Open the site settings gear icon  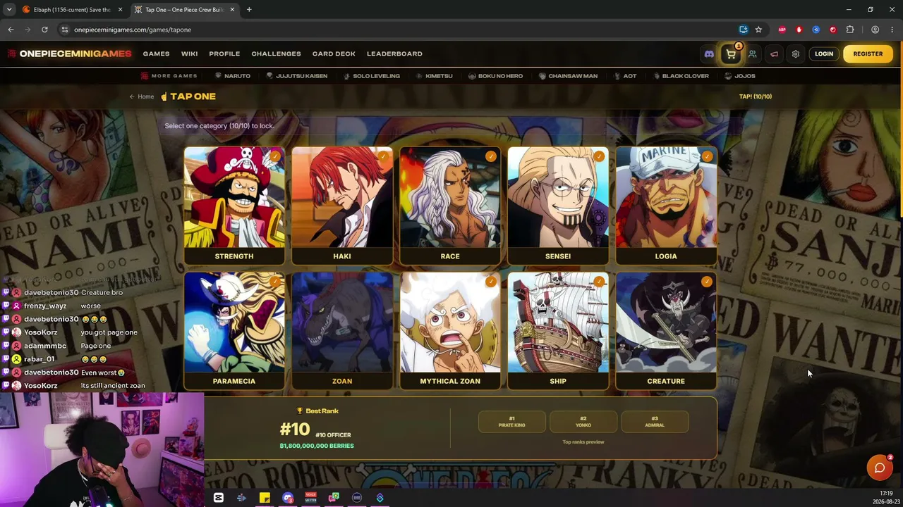796,54
